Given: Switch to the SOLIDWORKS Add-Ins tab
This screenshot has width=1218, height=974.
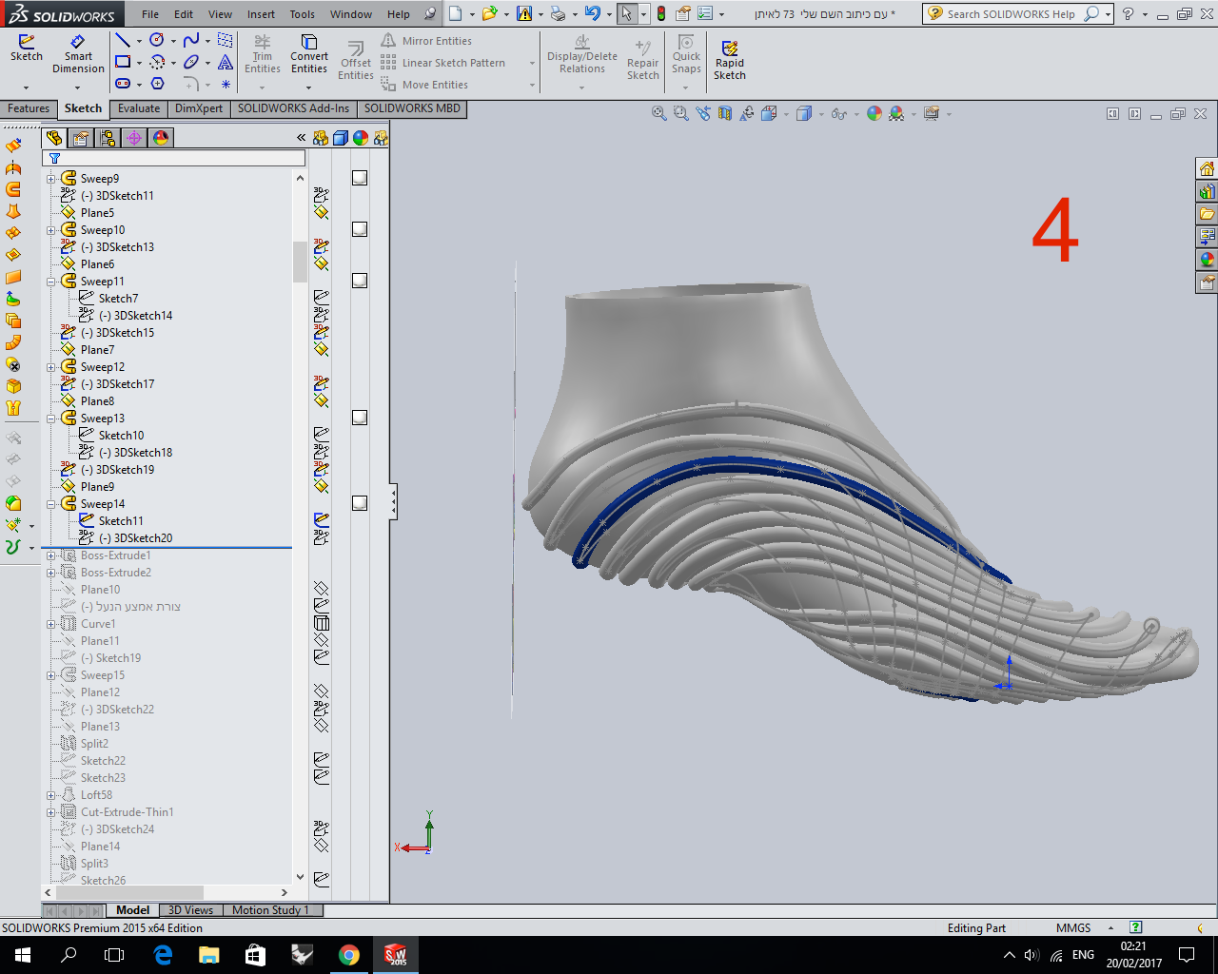Looking at the screenshot, I should [293, 108].
